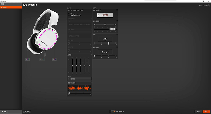Open the 产品信息和帮助 help link

(x=204, y=6)
